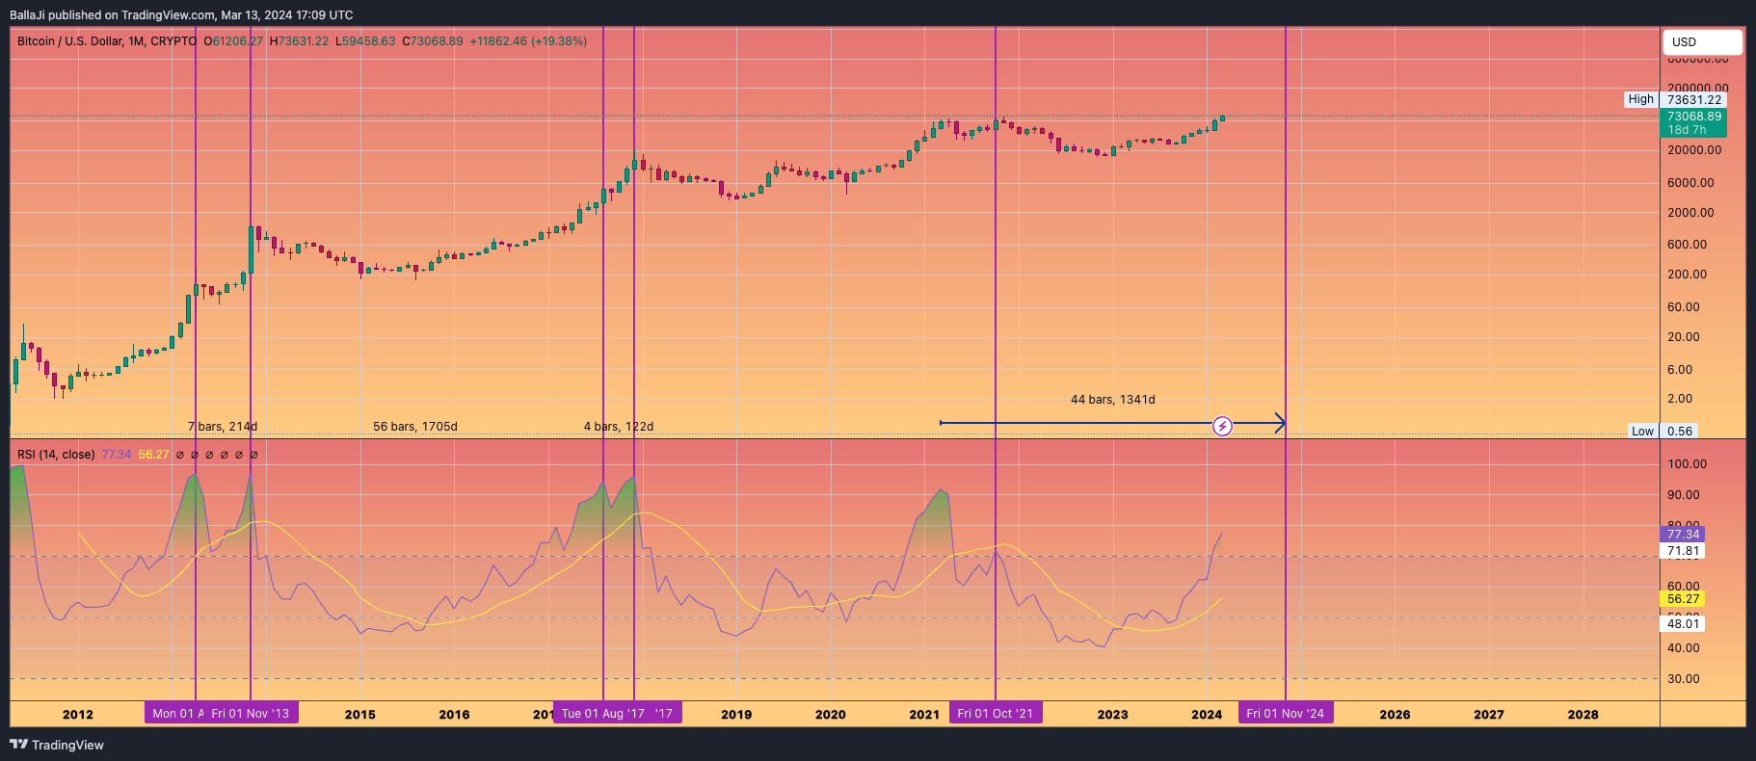
Task: Select the Fri 01 Nov '24 date marker
Action: click(x=1286, y=714)
